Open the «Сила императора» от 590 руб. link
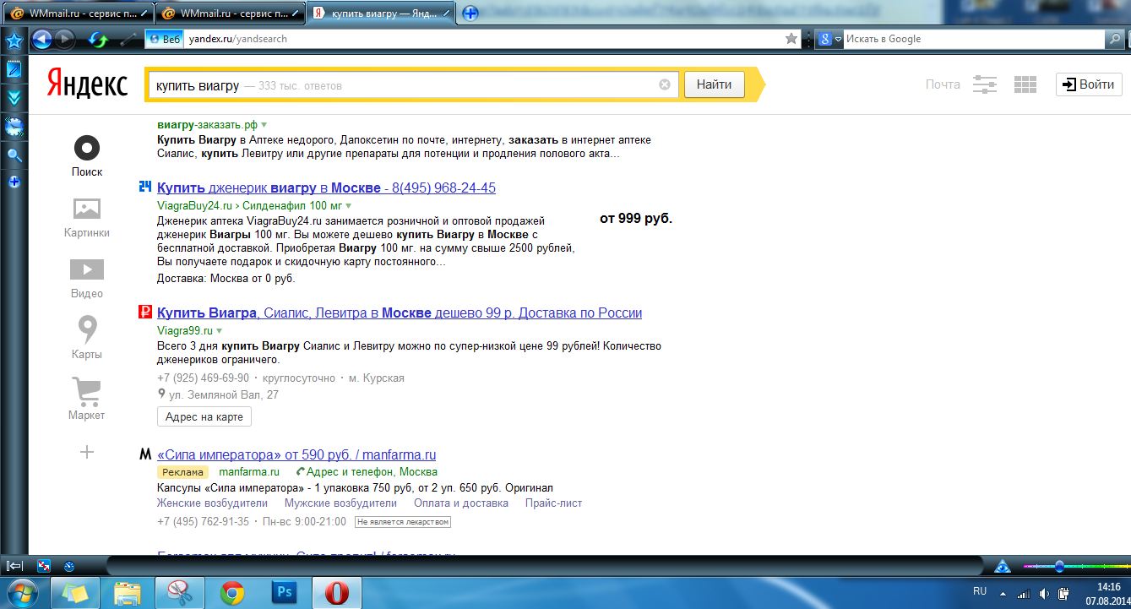 pos(296,454)
